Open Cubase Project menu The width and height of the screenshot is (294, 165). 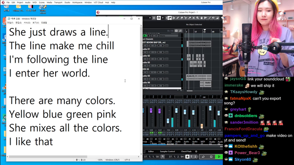coord(20,2)
